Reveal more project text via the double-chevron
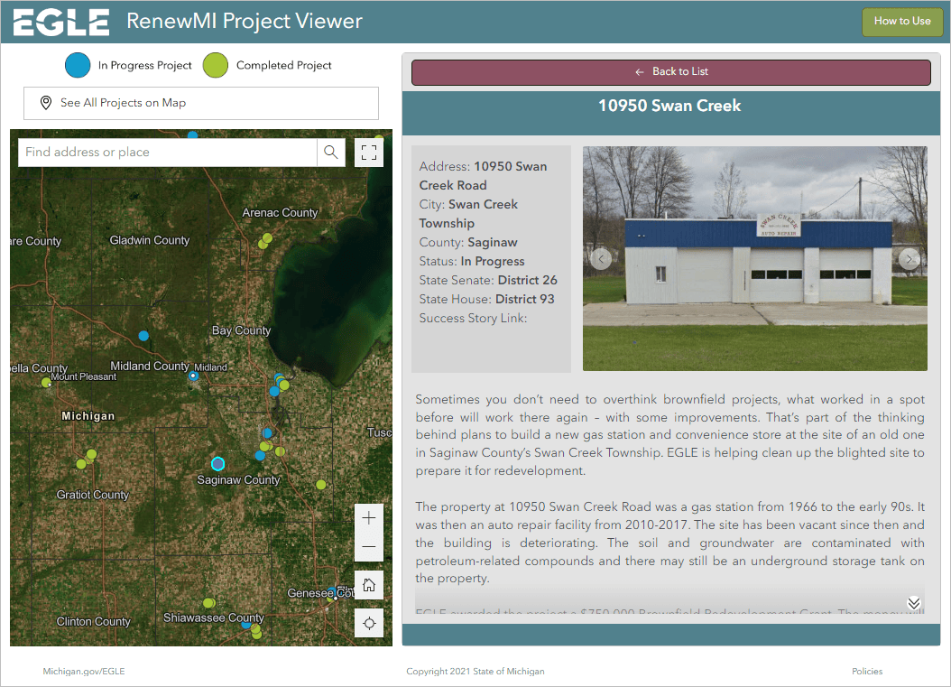Viewport: 951px width, 687px height. (x=913, y=602)
